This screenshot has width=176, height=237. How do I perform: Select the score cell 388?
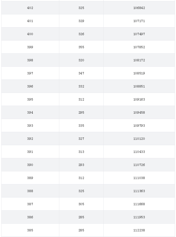[30, 191]
